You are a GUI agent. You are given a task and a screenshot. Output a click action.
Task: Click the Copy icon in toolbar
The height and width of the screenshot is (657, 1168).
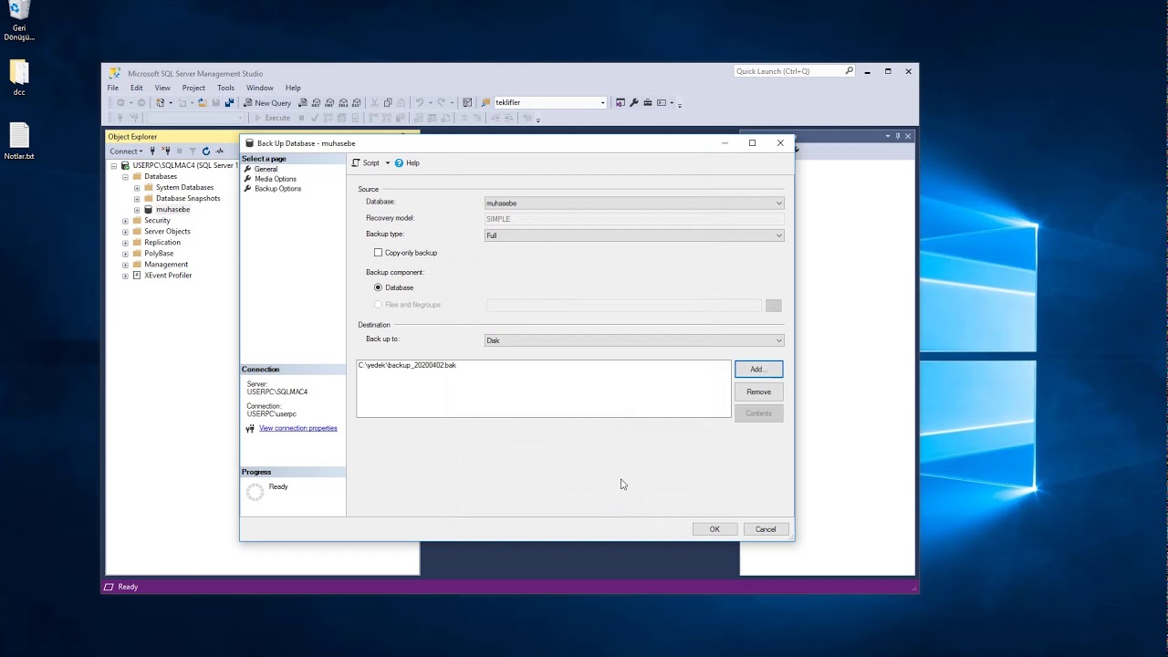pos(388,103)
